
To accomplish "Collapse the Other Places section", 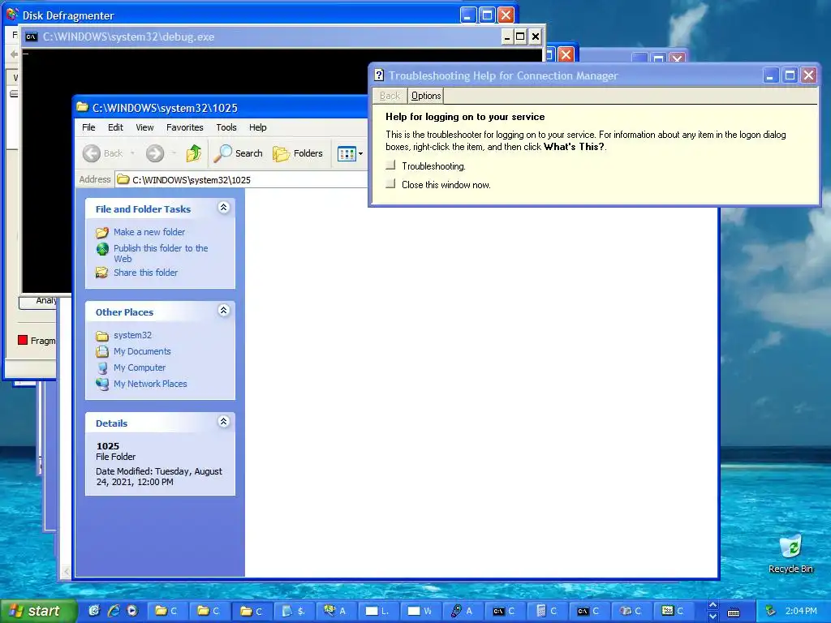I will tap(224, 311).
